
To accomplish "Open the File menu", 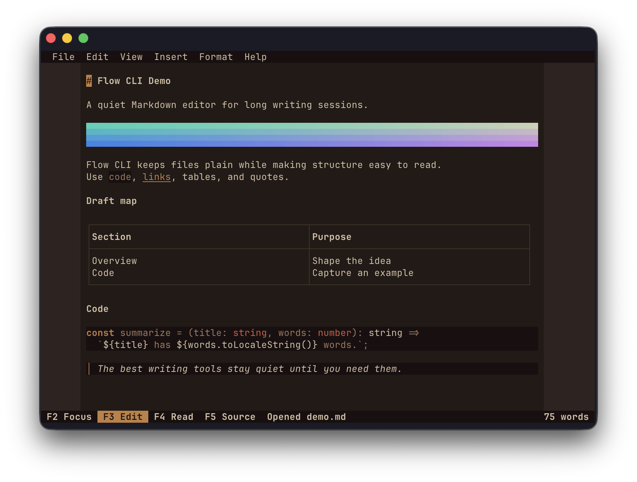I will coord(64,57).
